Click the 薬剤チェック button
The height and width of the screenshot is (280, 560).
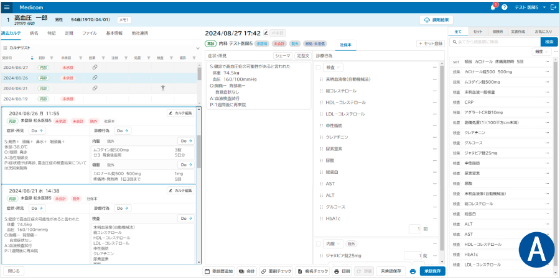[x=276, y=271]
